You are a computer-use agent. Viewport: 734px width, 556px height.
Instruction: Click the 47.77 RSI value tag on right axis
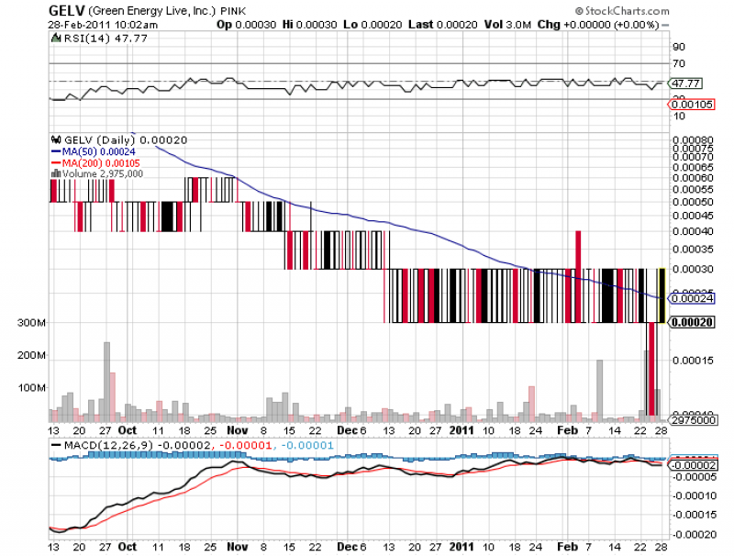tap(685, 83)
